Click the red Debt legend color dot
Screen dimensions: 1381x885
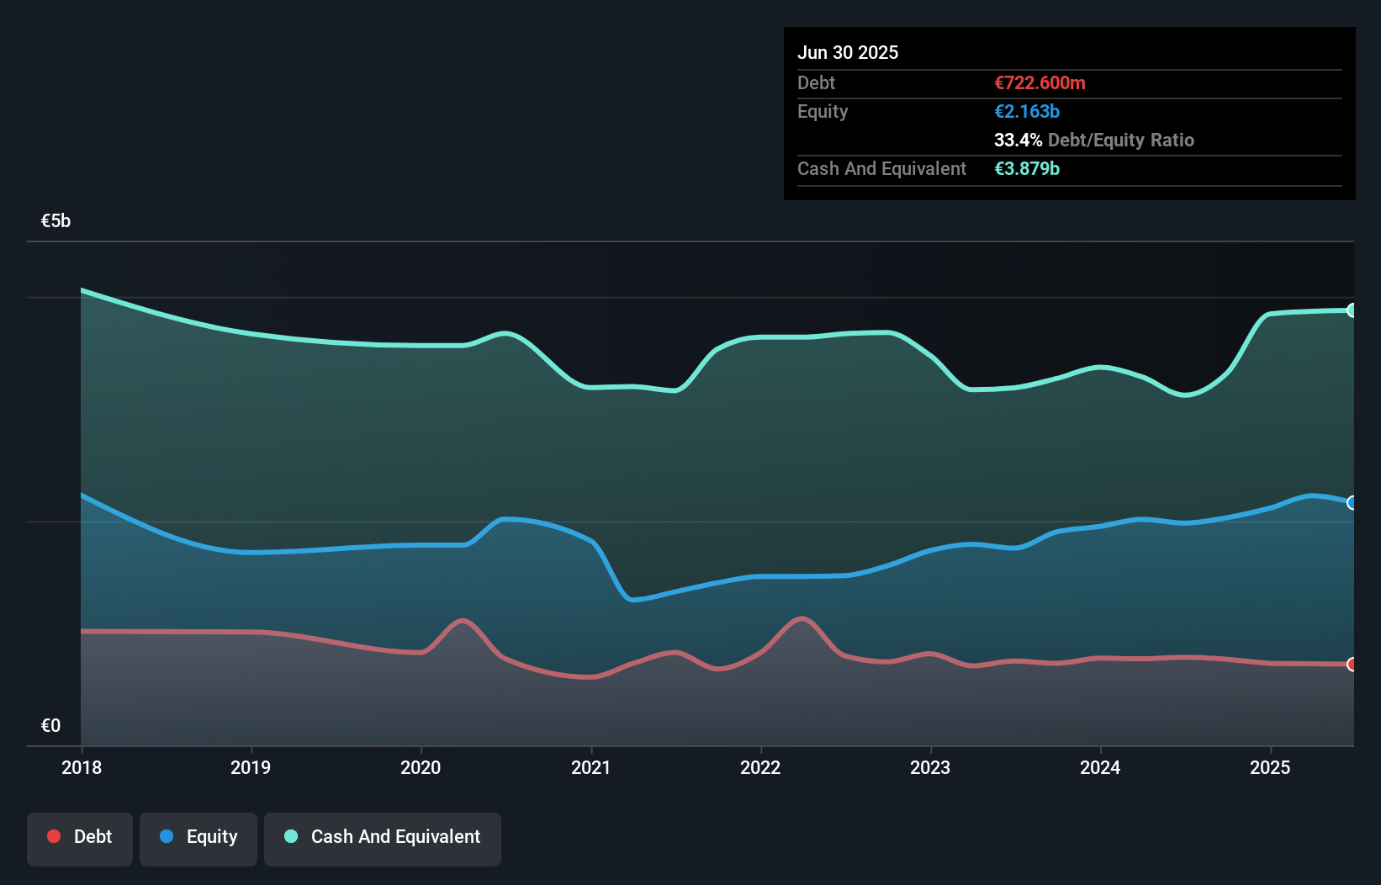point(54,836)
